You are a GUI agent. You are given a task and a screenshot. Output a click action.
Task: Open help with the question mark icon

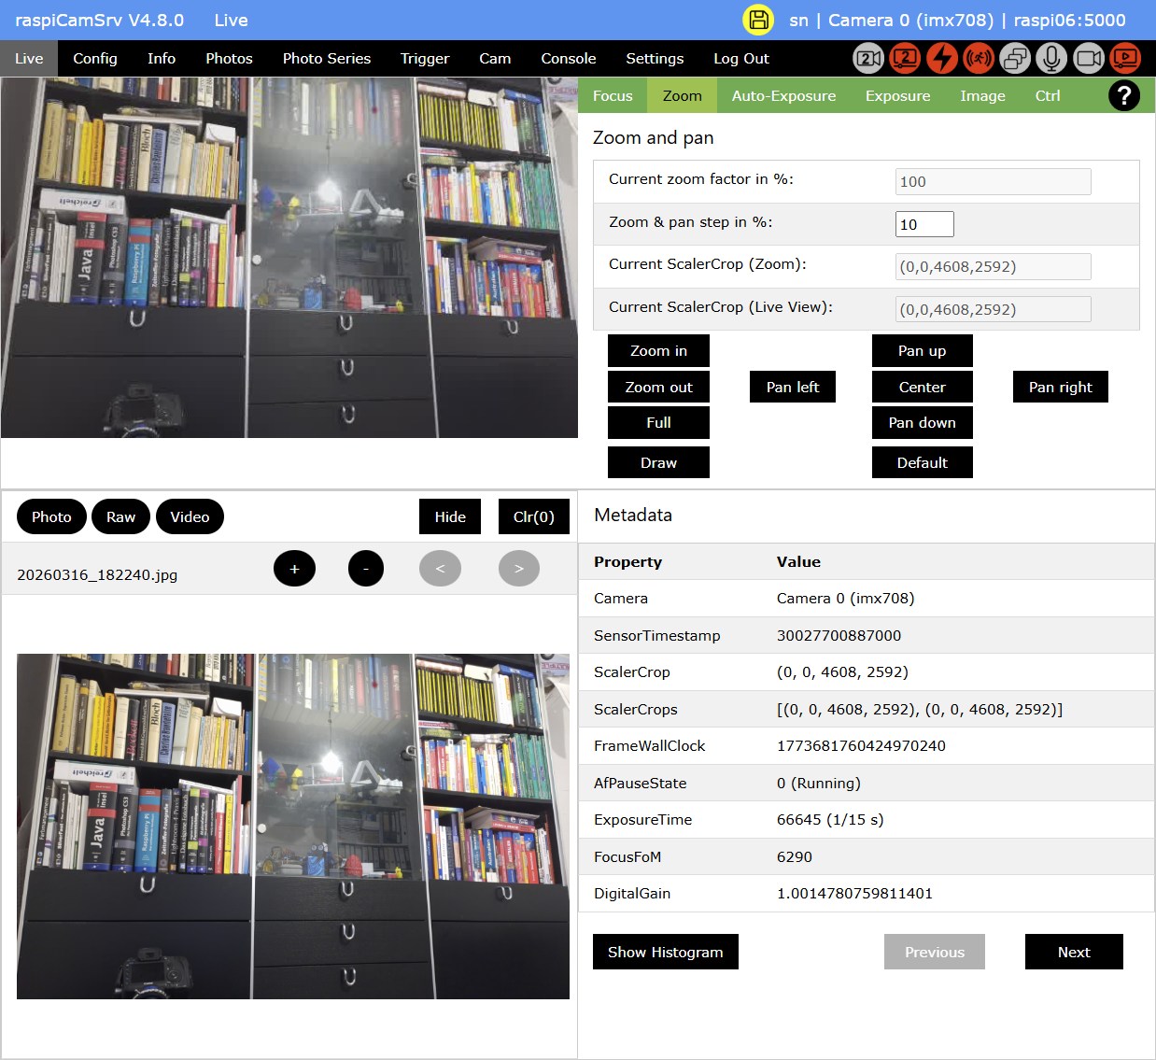[1123, 95]
